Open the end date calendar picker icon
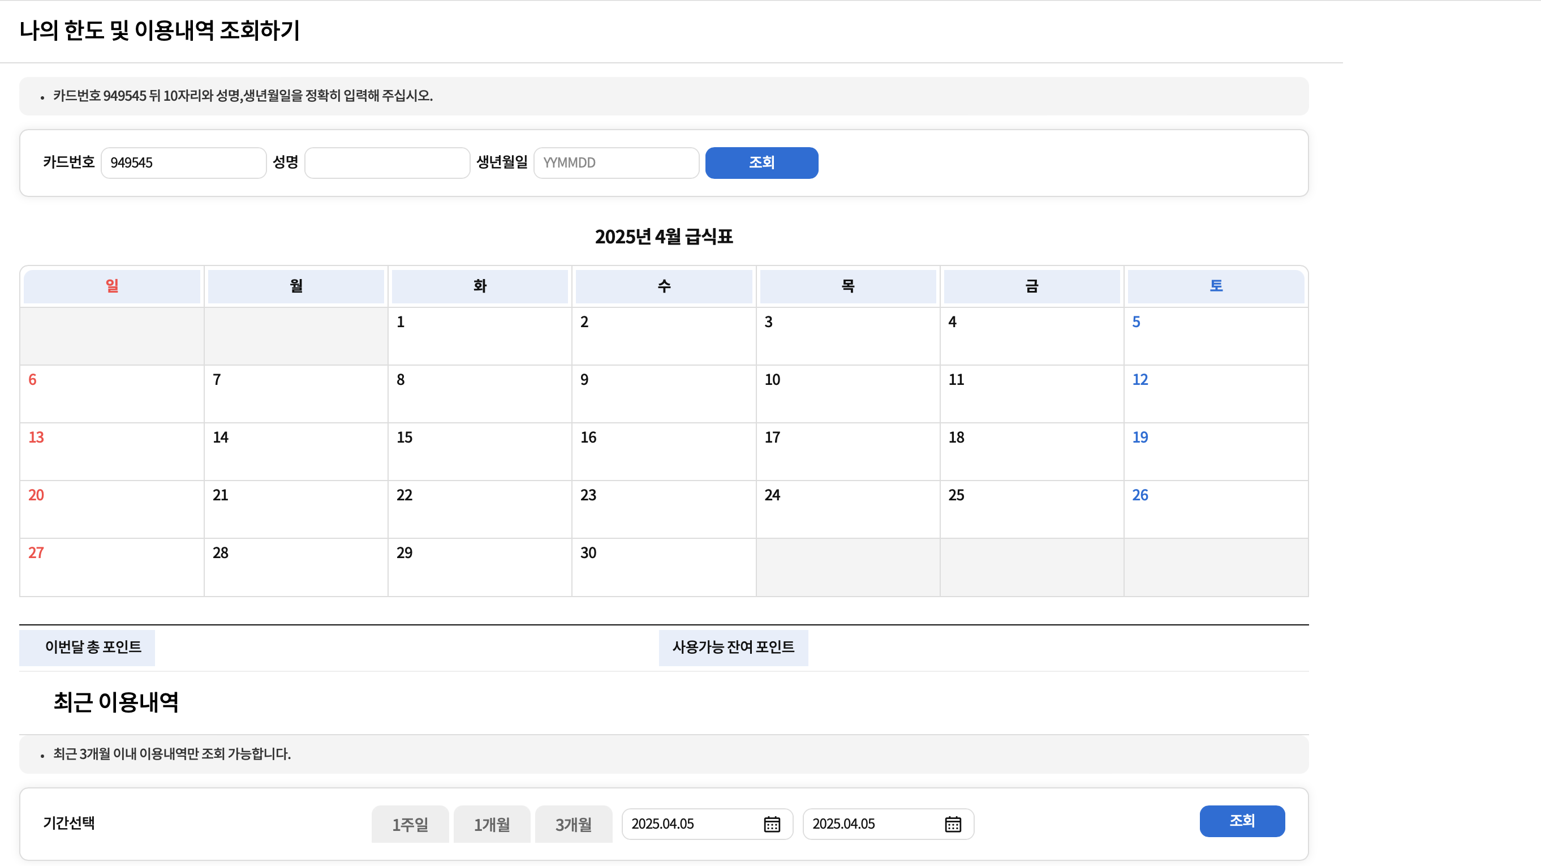Image resolution: width=1541 pixels, height=866 pixels. point(953,824)
